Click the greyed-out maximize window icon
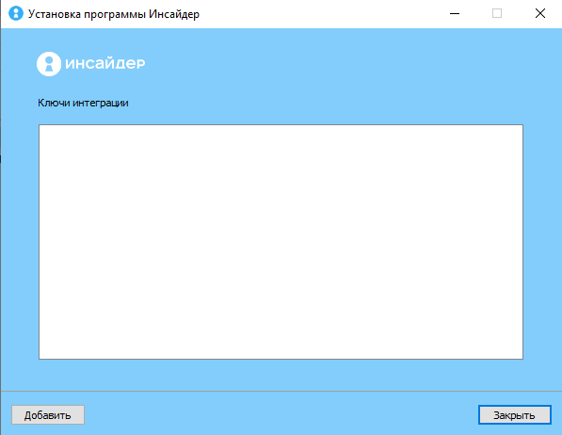562x435 pixels. click(497, 13)
